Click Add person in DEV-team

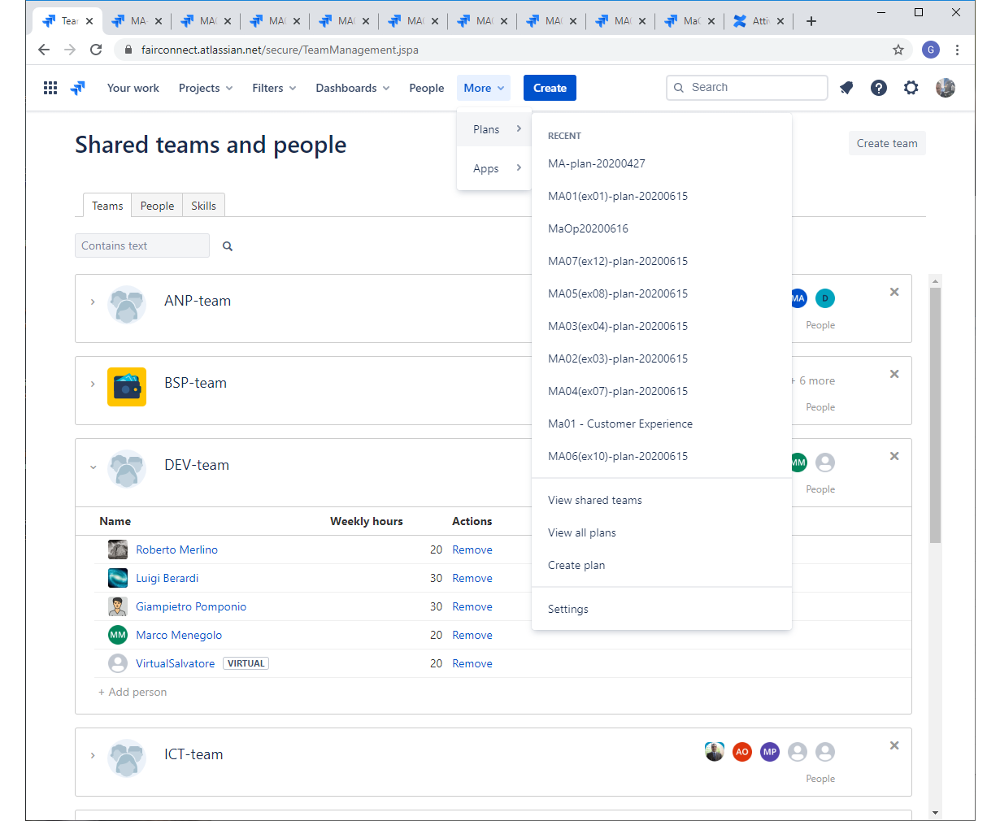click(133, 692)
